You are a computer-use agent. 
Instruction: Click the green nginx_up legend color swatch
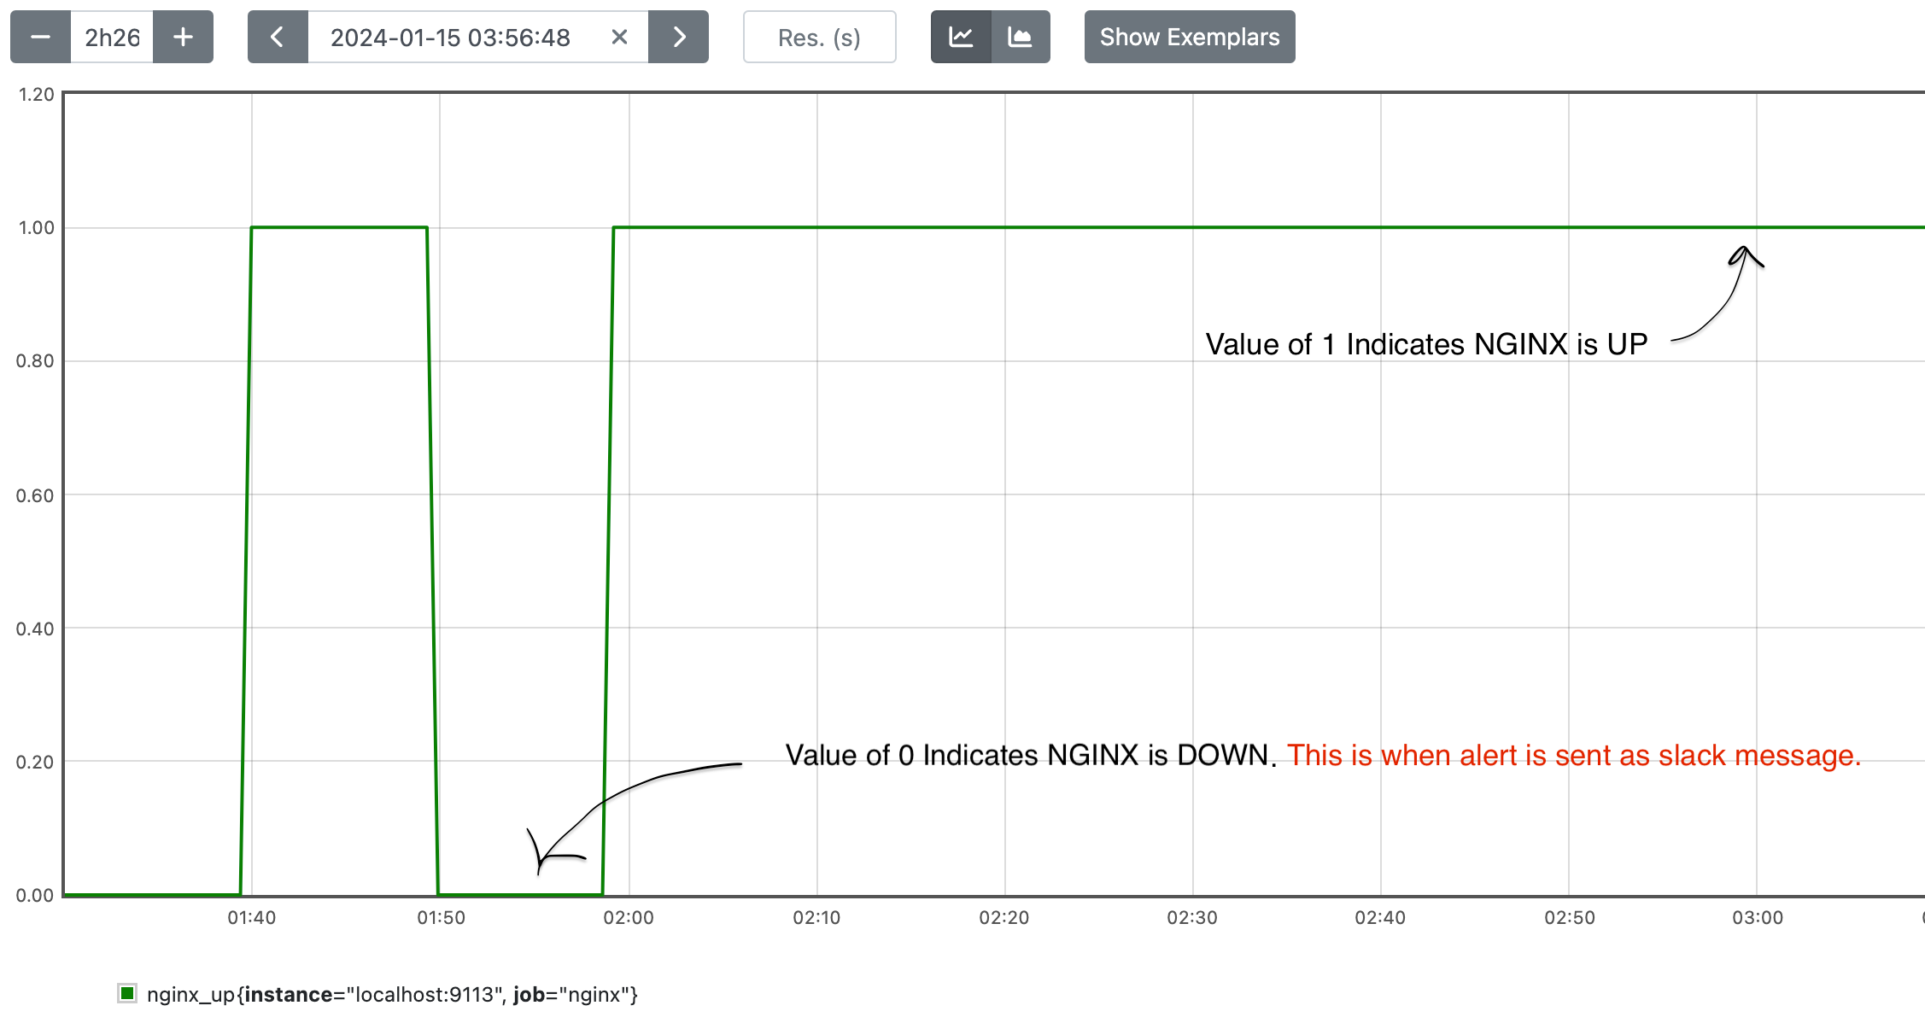(x=127, y=993)
